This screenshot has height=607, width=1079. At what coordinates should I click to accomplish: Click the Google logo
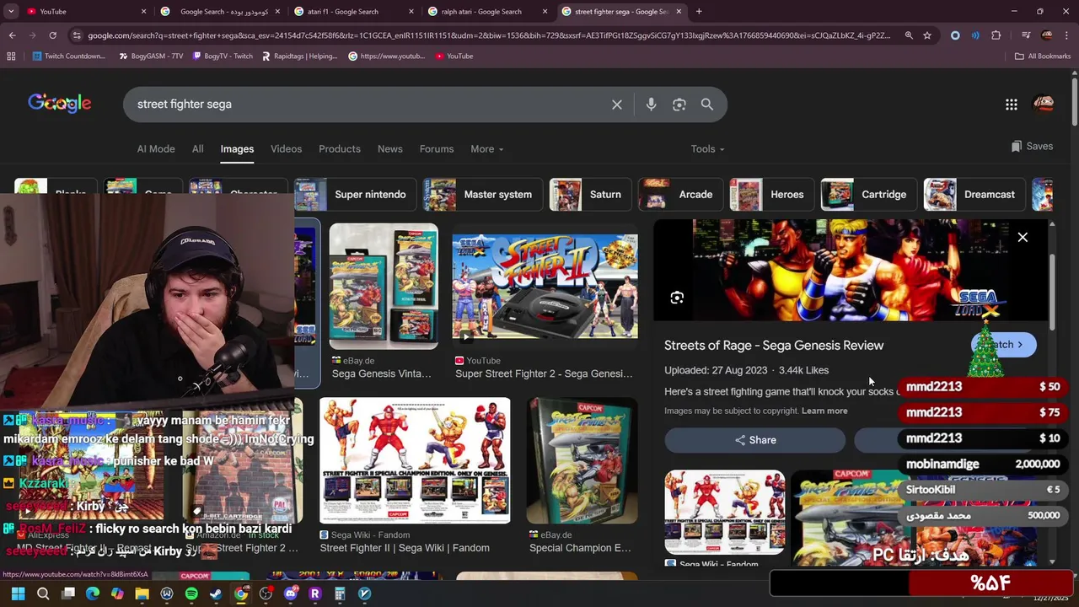(x=59, y=104)
